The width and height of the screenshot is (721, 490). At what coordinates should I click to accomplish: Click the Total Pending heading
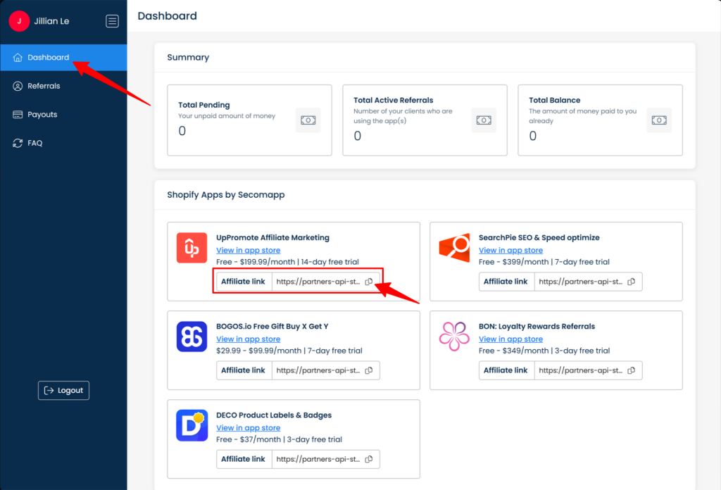[204, 105]
